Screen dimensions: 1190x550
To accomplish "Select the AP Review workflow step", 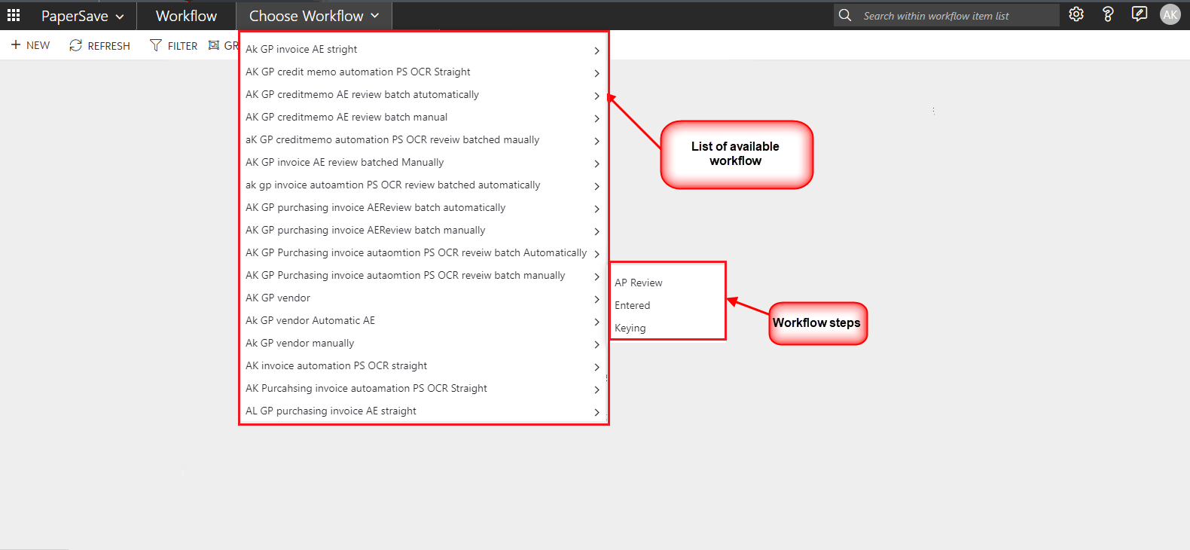I will (639, 283).
